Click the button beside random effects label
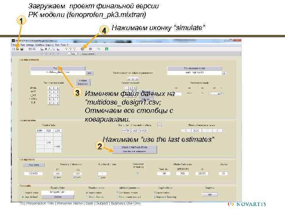This screenshot has height=214, width=285. [160, 125]
